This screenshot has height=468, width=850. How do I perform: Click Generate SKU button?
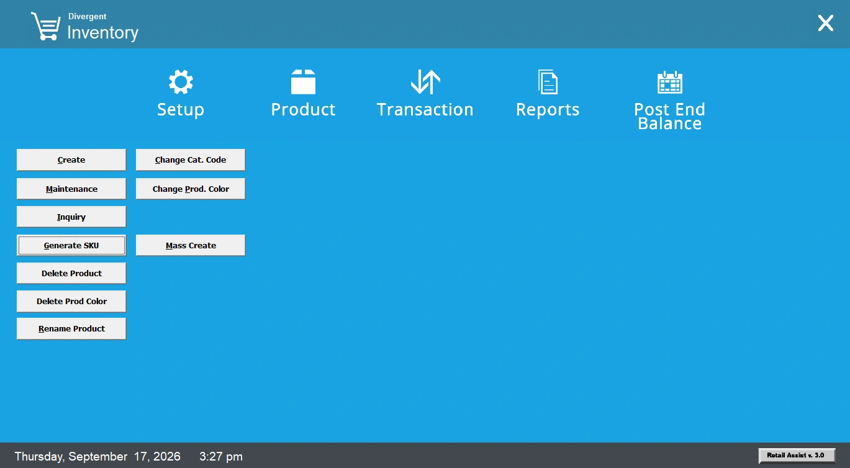click(x=71, y=245)
